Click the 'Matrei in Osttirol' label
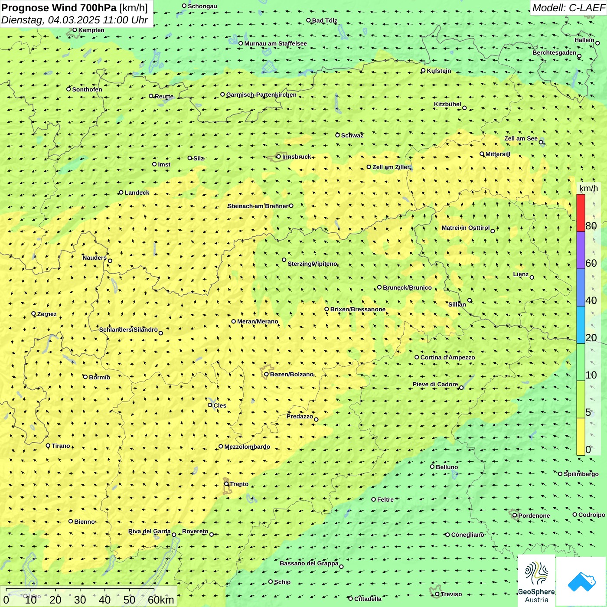 466,228
